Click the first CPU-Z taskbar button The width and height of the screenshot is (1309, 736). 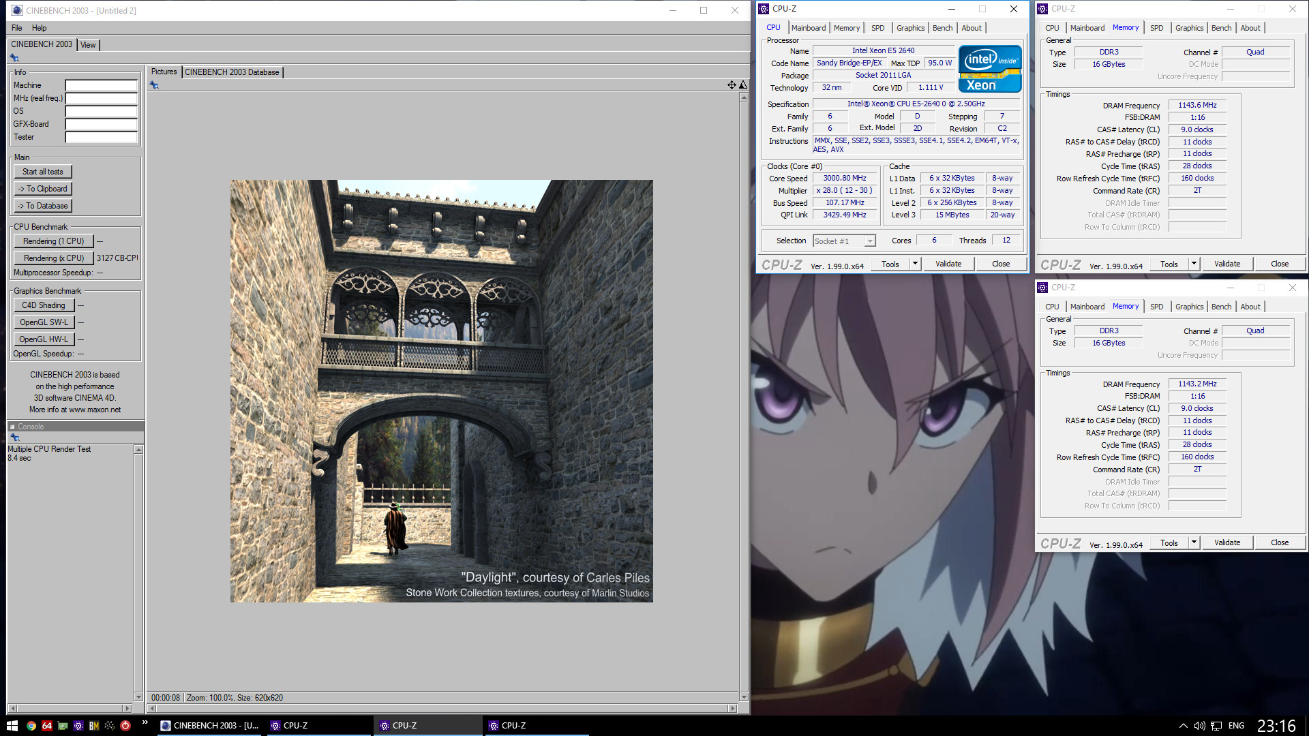(318, 726)
